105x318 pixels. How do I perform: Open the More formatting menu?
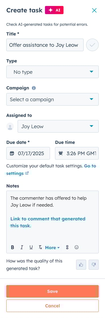point(52,248)
